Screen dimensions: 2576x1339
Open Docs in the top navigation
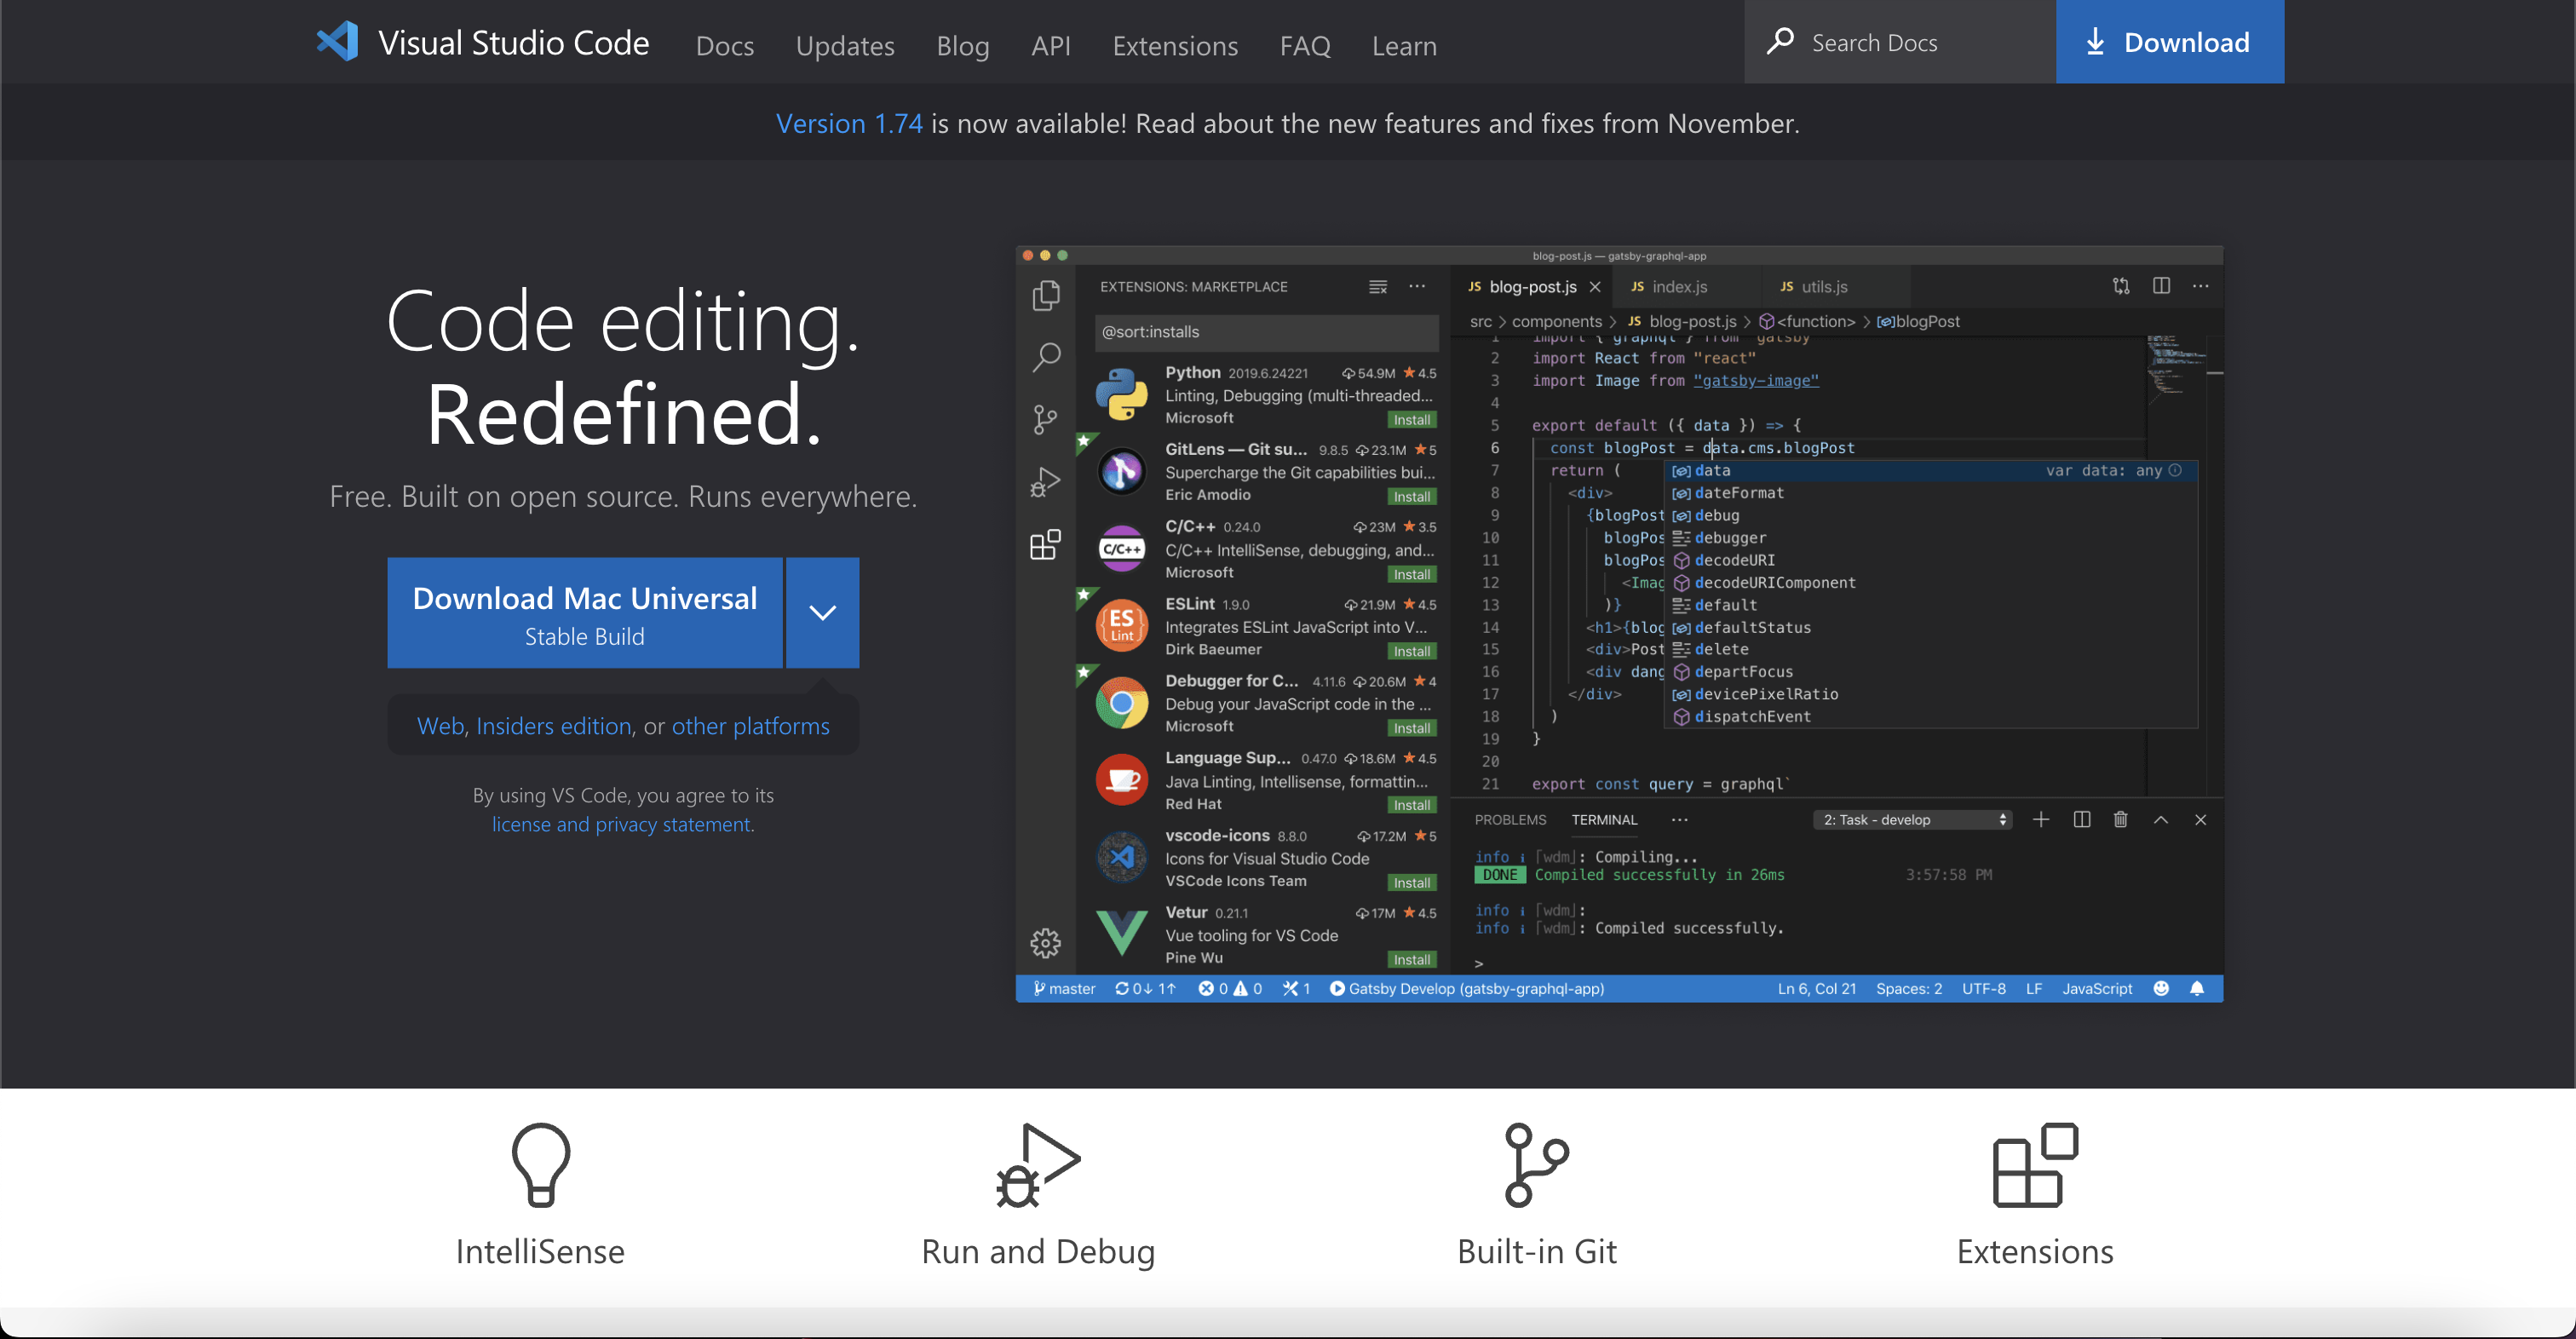[724, 45]
